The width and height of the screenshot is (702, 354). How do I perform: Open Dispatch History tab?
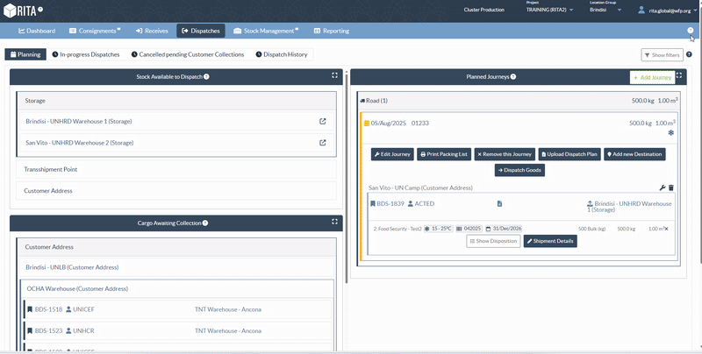click(x=282, y=54)
